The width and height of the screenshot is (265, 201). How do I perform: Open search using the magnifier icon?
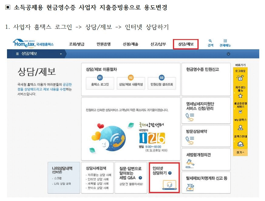tap(209, 43)
